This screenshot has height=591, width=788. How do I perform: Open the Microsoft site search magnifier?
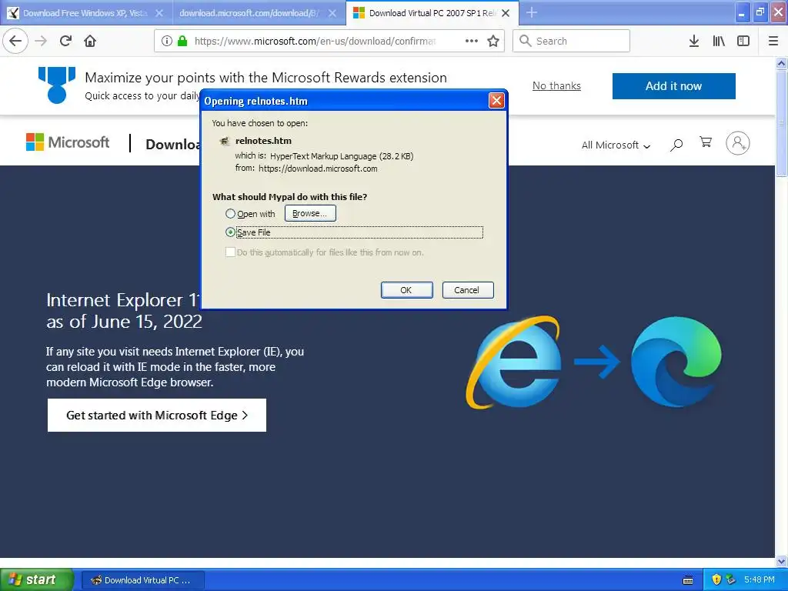tap(676, 145)
